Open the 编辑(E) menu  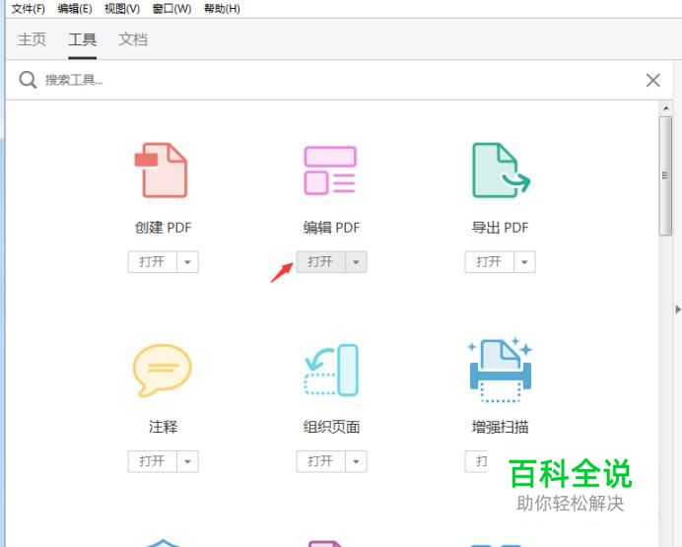pos(75,9)
